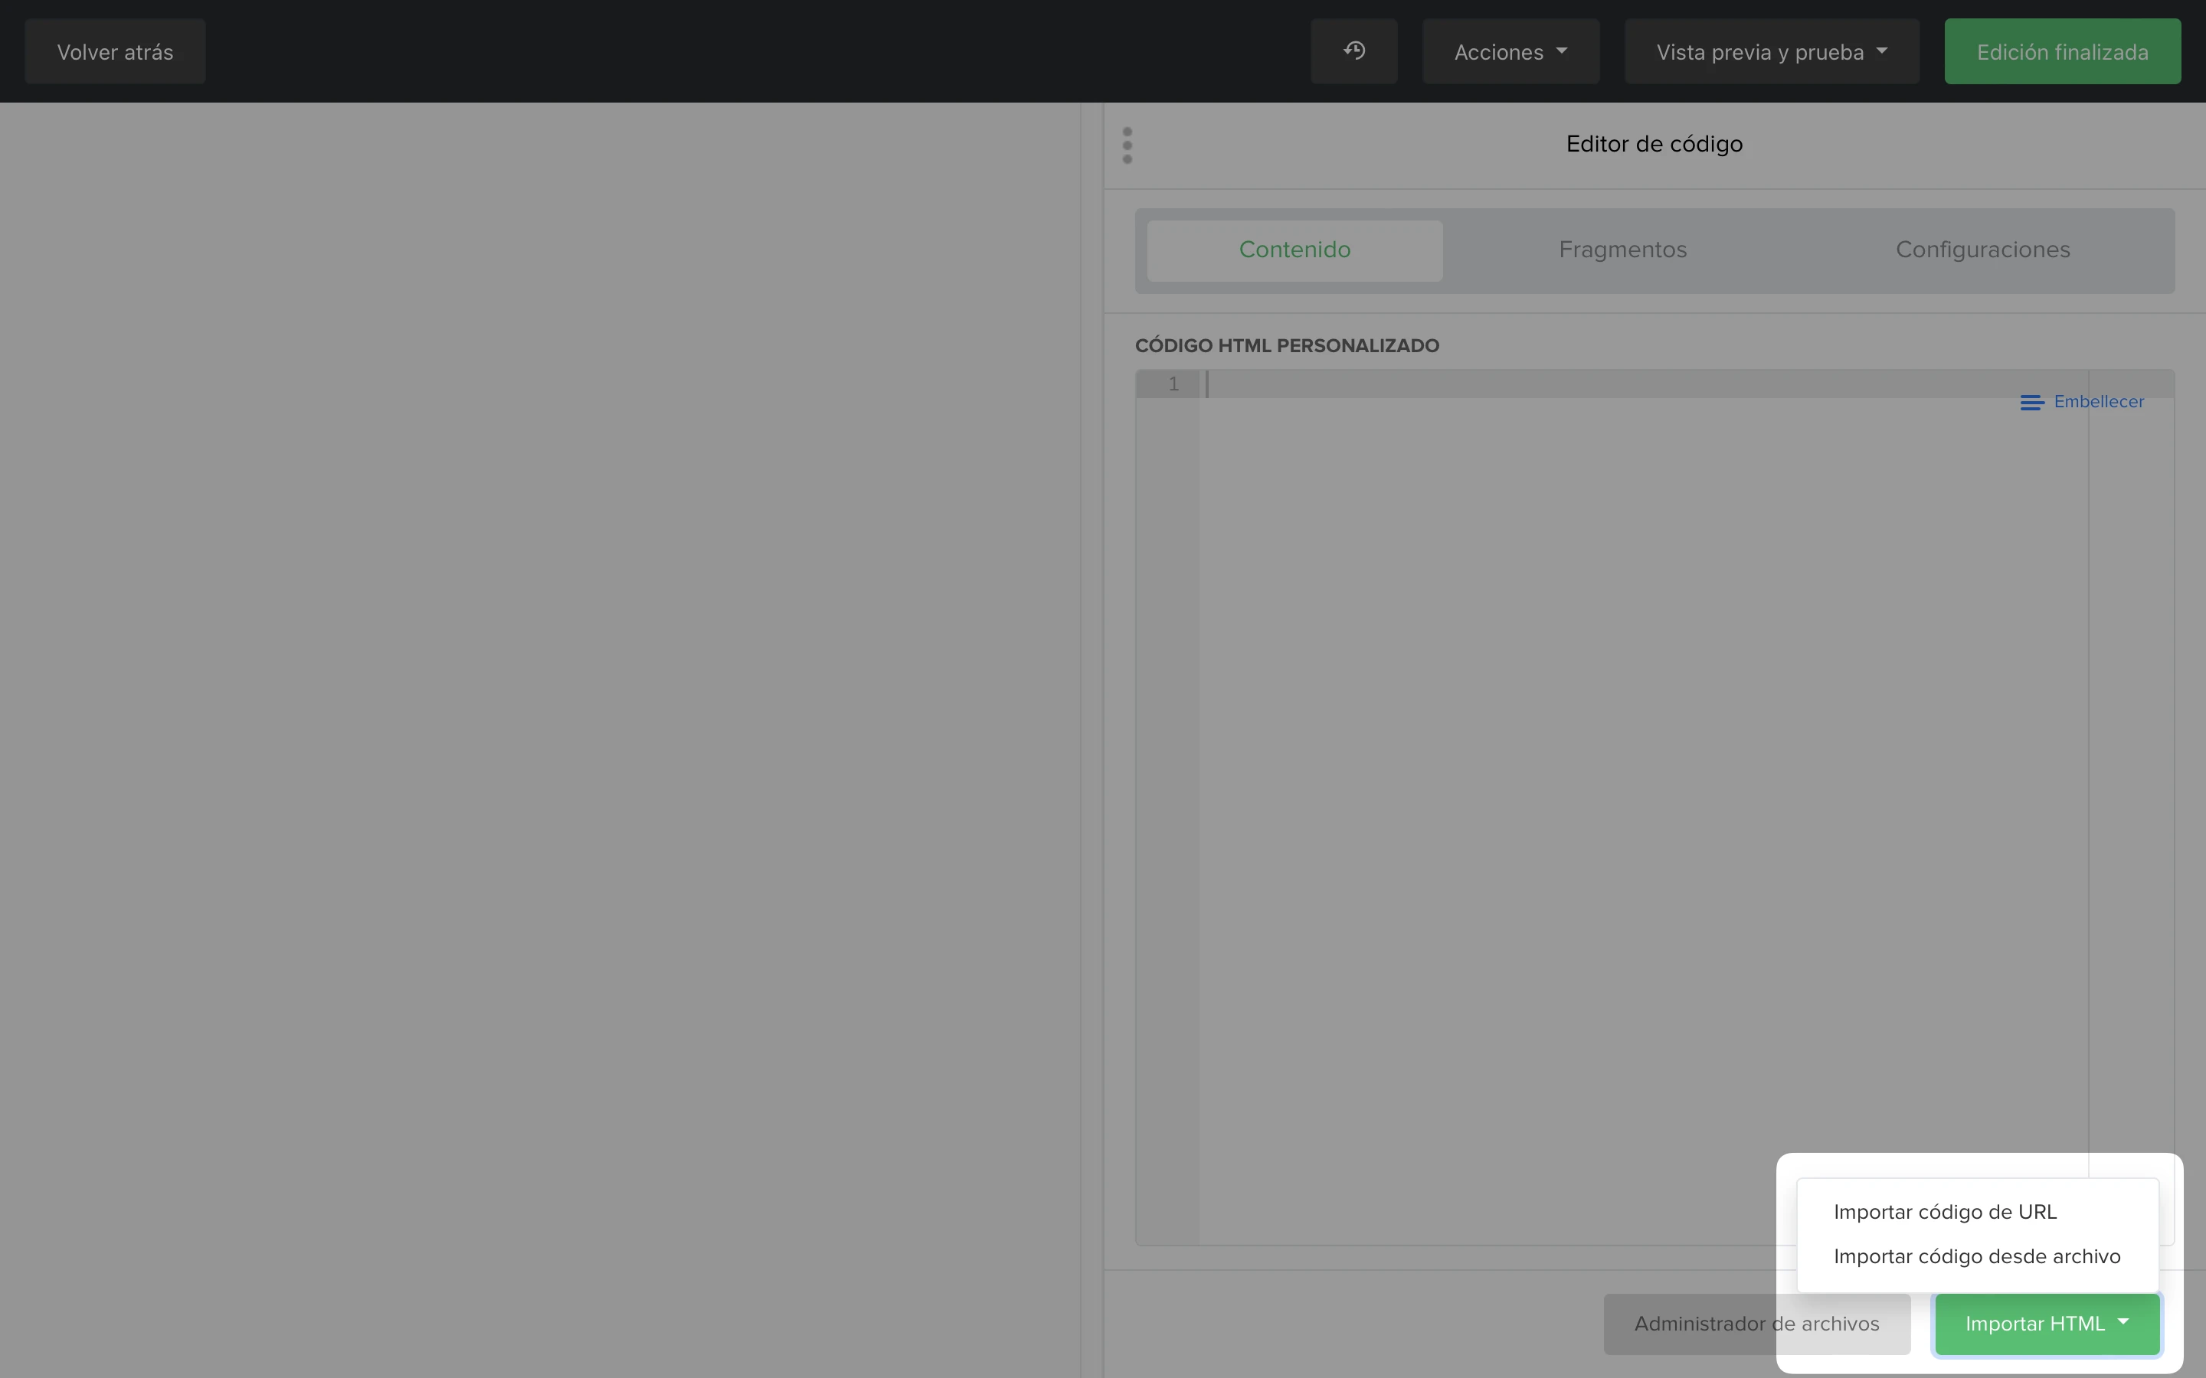Click the Acciones dropdown caret
The height and width of the screenshot is (1378, 2206).
pyautogui.click(x=1562, y=51)
